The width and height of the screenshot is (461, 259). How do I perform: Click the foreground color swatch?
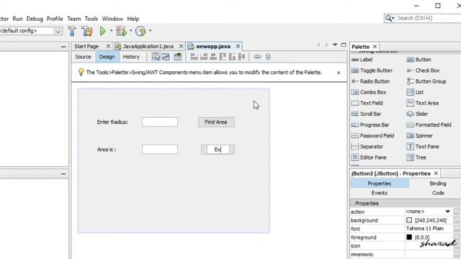click(409, 237)
